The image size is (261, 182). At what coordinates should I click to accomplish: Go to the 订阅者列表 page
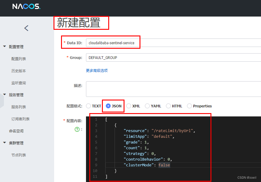point(20,119)
